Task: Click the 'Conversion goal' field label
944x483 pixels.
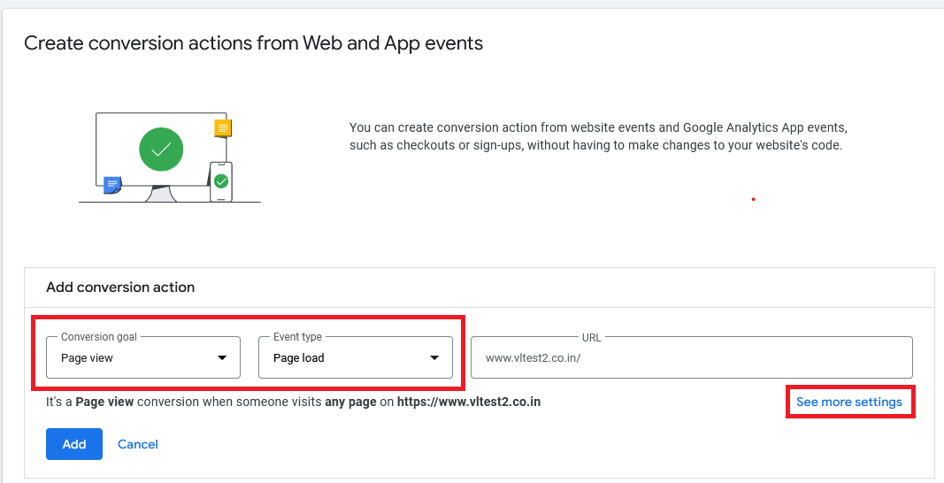Action: coord(99,337)
